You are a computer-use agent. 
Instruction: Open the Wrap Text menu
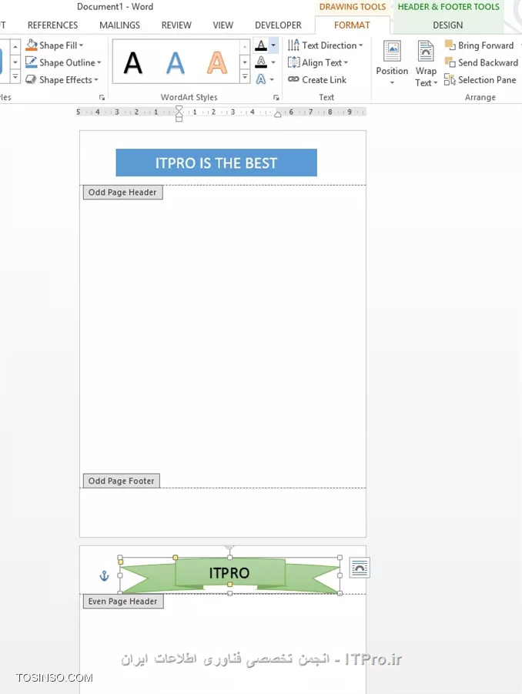[426, 62]
